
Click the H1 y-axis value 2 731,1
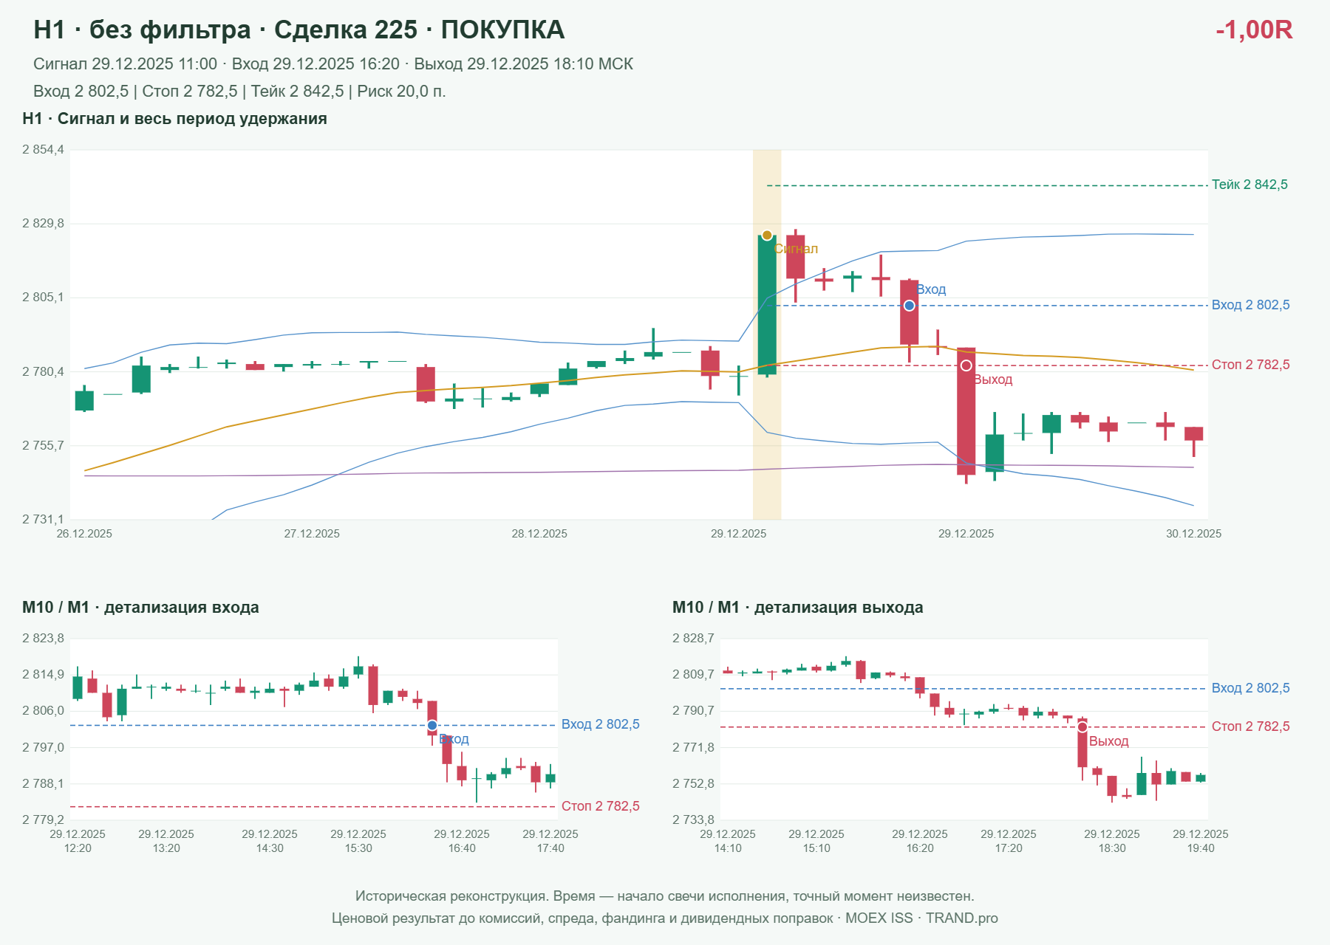pos(43,520)
